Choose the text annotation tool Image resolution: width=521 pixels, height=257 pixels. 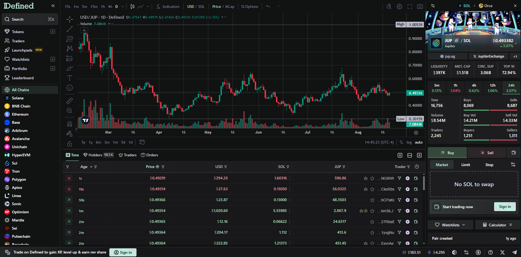click(70, 78)
